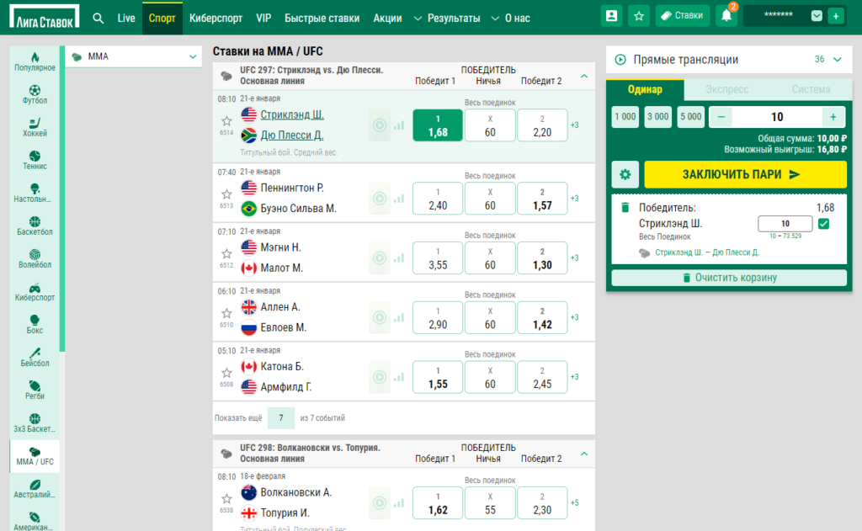This screenshot has width=862, height=531.
Task: Show +3 more markets for Пеннингтон fight
Action: (574, 199)
